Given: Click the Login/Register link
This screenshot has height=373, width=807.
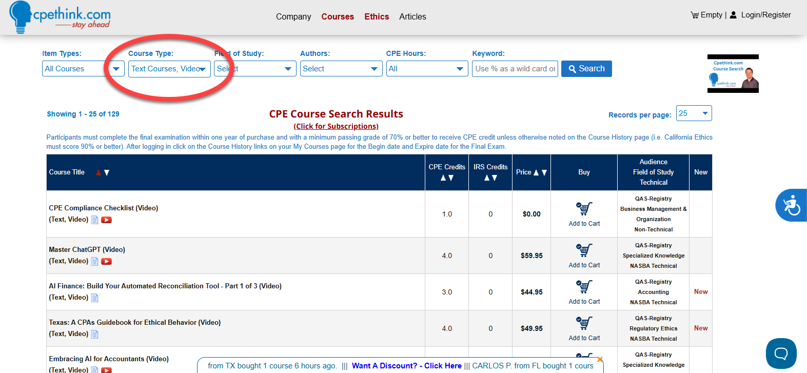Looking at the screenshot, I should 765,15.
